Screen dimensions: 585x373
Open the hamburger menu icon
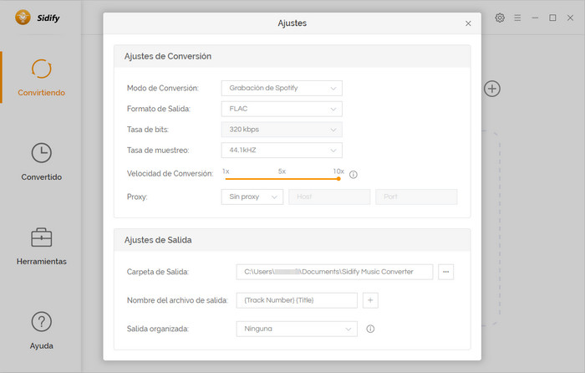(517, 18)
